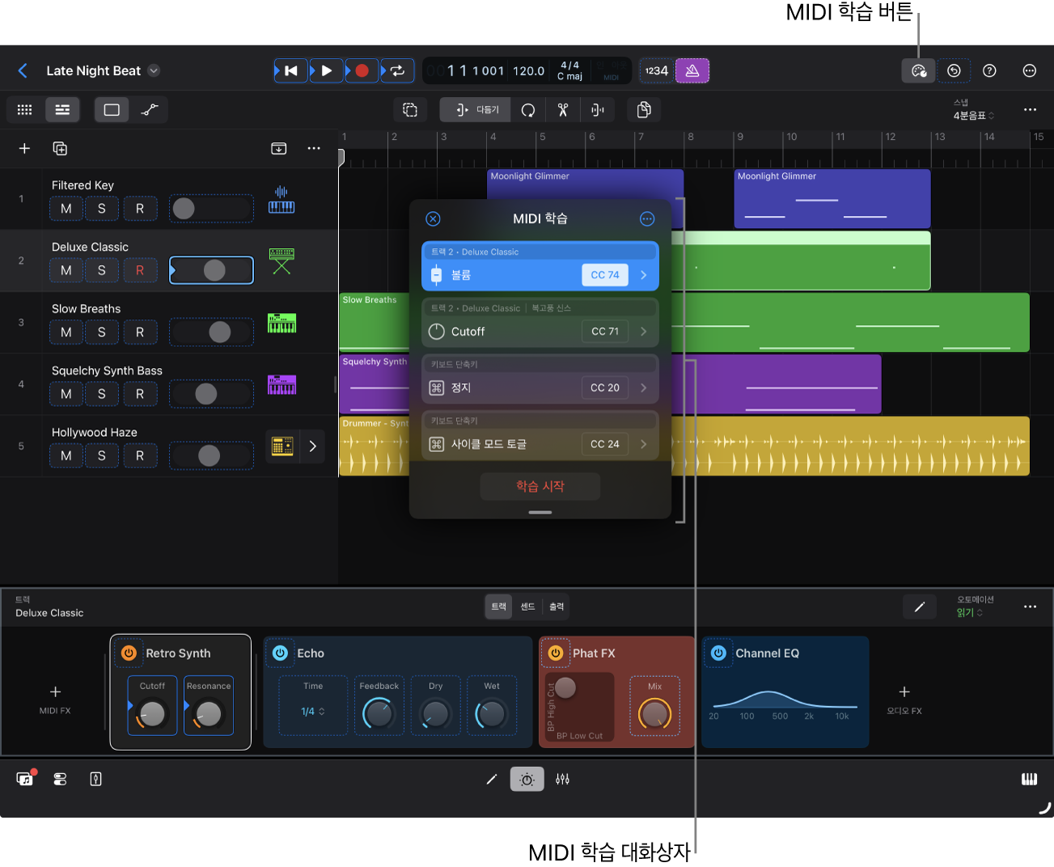Click the record button in transport

click(x=362, y=71)
